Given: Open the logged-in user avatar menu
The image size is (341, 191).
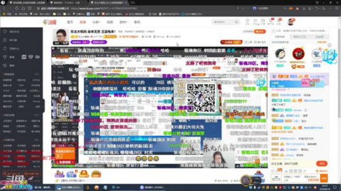Looking at the screenshot, I should (x=291, y=22).
